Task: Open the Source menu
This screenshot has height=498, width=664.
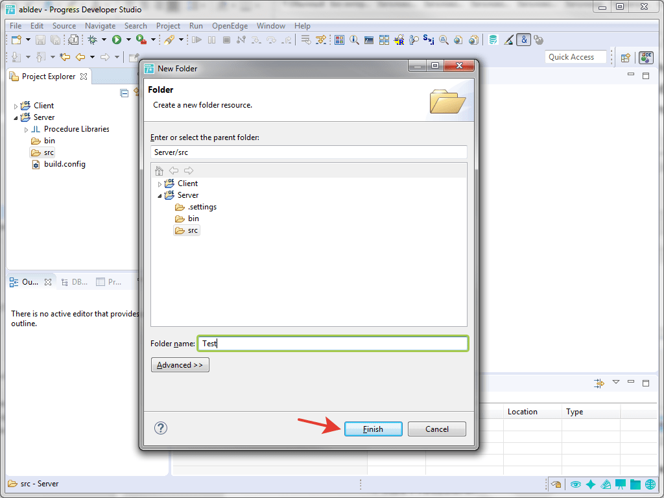Action: coord(64,26)
